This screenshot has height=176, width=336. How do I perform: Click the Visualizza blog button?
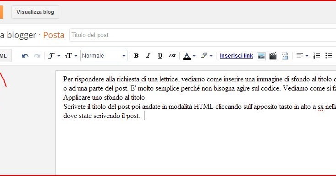[35, 12]
